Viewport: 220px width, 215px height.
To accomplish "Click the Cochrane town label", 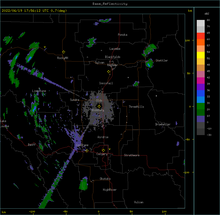I will click(x=82, y=145).
